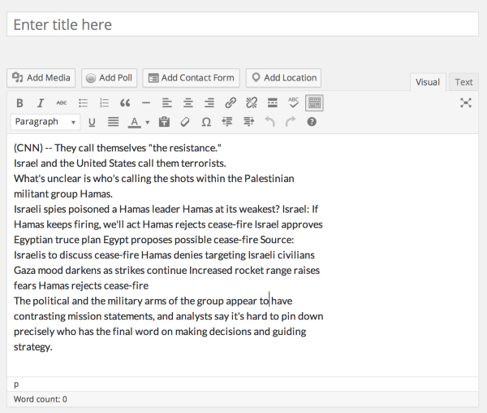Viewport: 487px width, 413px height.
Task: Open distraction-free fullscreen mode
Action: click(x=465, y=102)
